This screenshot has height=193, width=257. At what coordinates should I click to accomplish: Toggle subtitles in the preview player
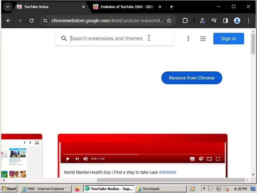(x=192, y=159)
